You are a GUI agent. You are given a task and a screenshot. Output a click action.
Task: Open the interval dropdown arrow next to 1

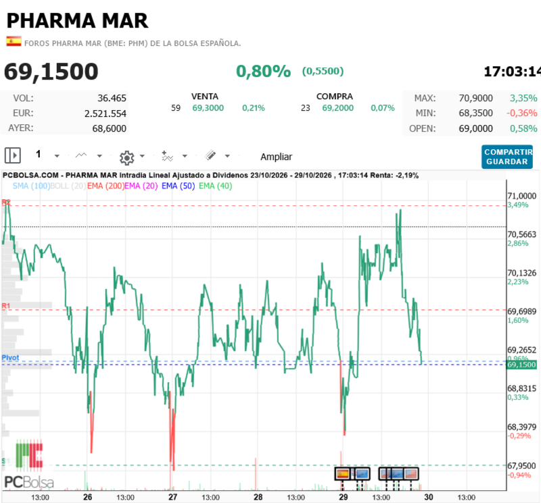tap(57, 156)
